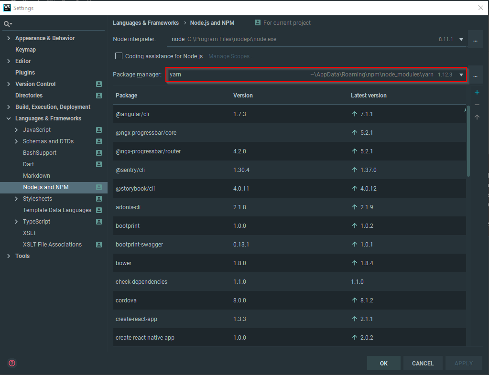Viewport: 489px width, 375px height.
Task: Click Languages & Frameworks breadcrumb
Action: tap(146, 23)
